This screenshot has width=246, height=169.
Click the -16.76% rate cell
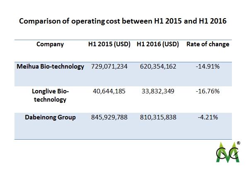[x=208, y=91]
